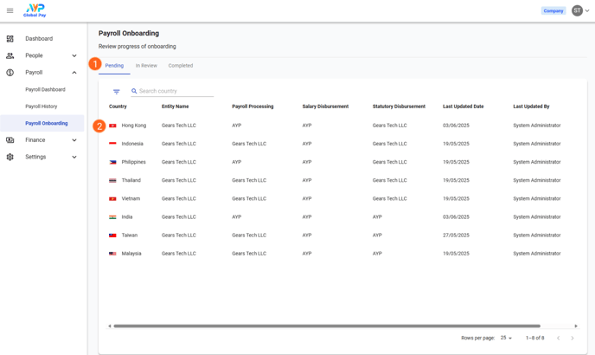Select the India country text
This screenshot has height=355, width=595.
tap(127, 217)
